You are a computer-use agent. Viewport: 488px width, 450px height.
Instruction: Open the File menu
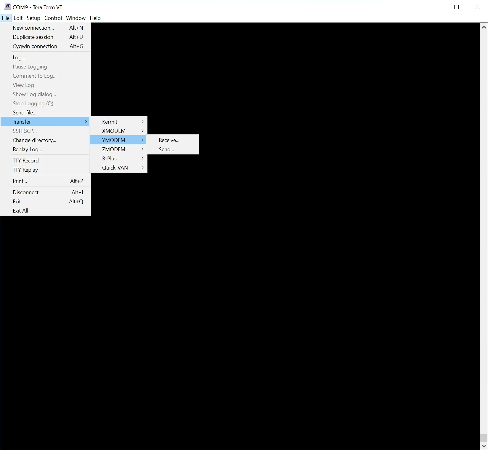click(x=6, y=18)
